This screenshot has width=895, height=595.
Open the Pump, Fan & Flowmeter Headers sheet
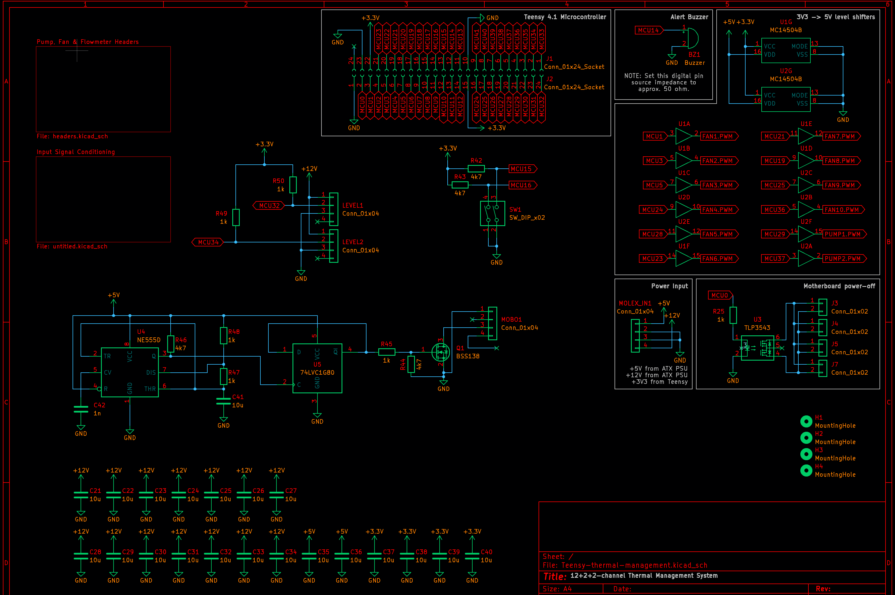[x=103, y=89]
